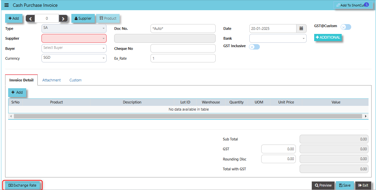Sort by SrNo column header

tap(15, 102)
